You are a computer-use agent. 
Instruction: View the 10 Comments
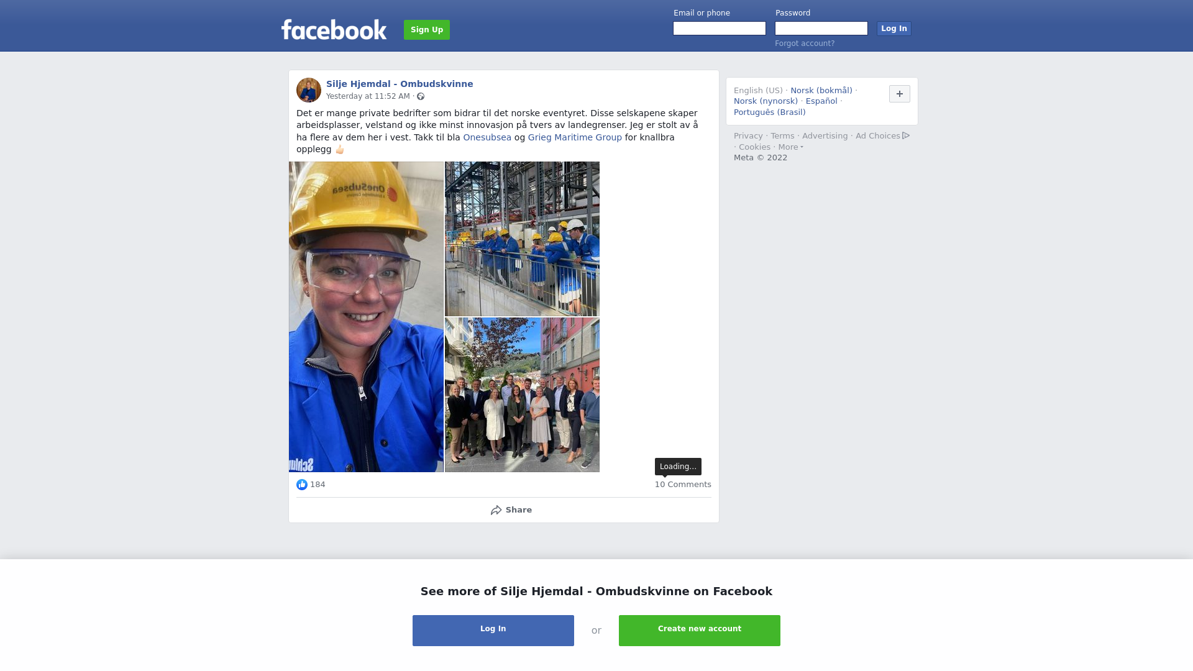pos(683,485)
